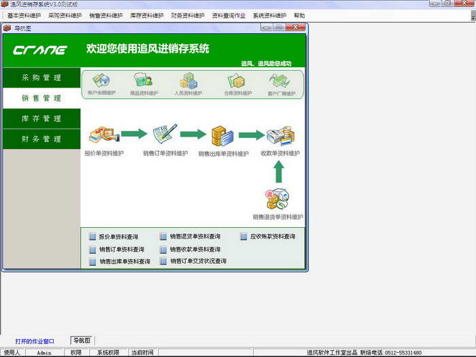
Task: Click the 当前时间 status bar field
Action: click(142, 352)
